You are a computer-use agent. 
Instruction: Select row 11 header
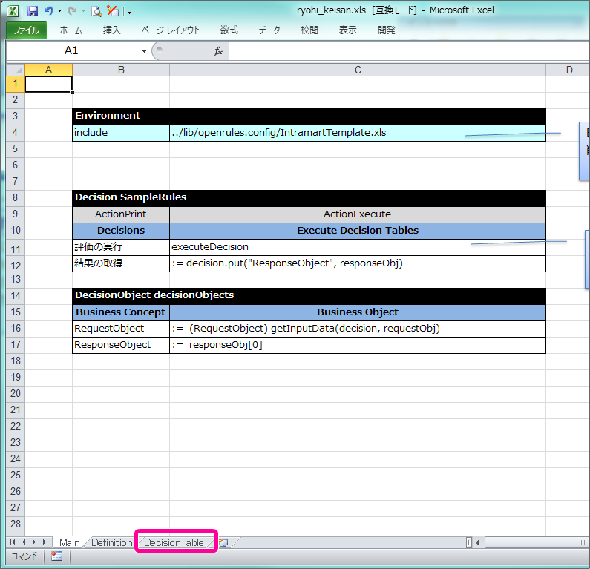[15, 247]
